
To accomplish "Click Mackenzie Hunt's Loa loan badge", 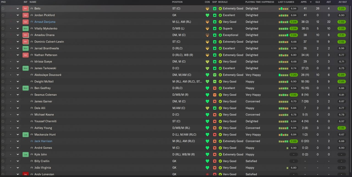I will pyautogui.click(x=26, y=135).
